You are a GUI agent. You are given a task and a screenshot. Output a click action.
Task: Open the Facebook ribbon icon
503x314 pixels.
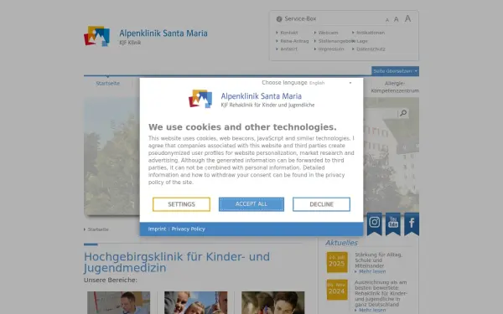tap(412, 224)
